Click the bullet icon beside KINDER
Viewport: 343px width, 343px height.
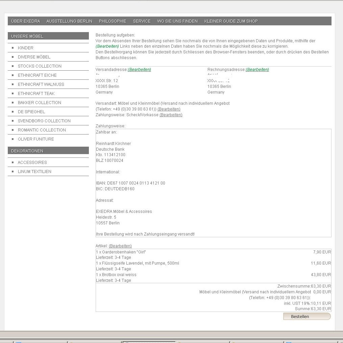pyautogui.click(x=13, y=48)
